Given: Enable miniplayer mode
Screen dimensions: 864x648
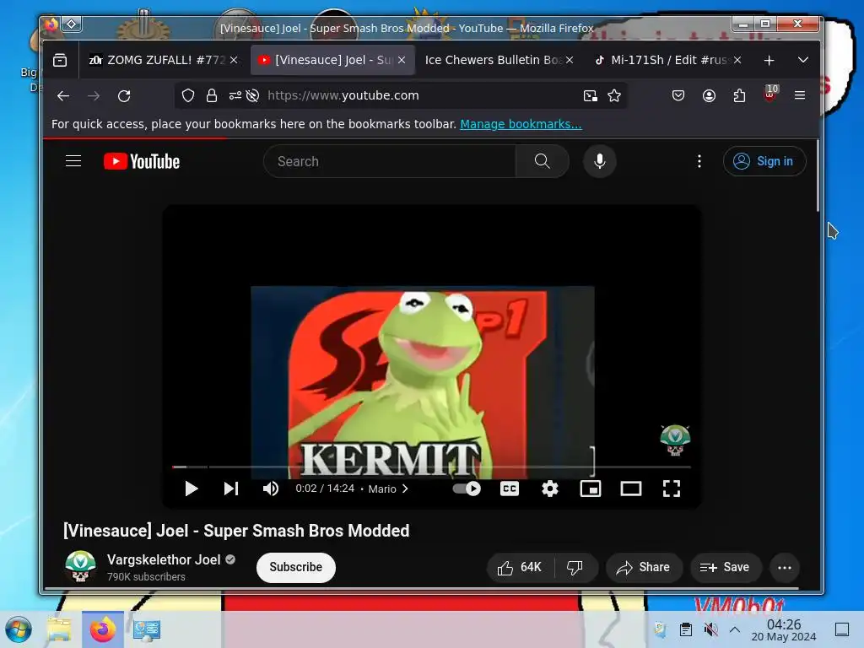Looking at the screenshot, I should (590, 489).
